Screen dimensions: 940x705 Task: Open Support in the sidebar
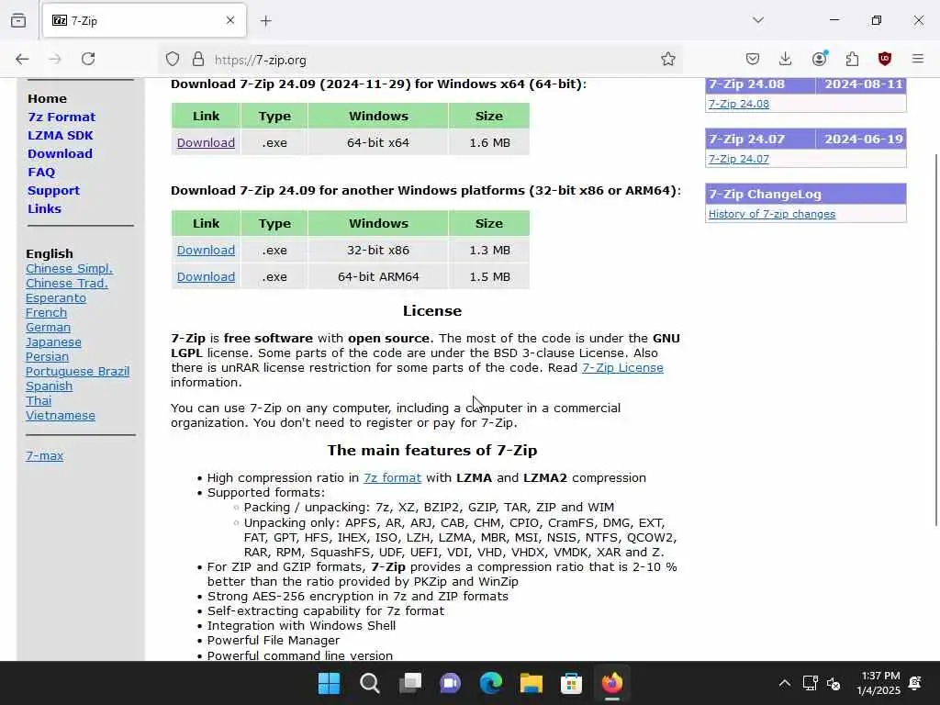53,191
